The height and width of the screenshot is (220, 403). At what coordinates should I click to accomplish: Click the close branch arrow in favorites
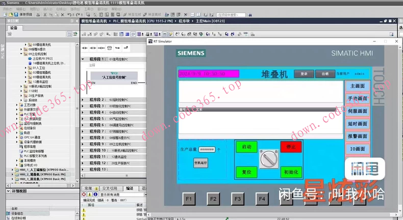[125, 48]
